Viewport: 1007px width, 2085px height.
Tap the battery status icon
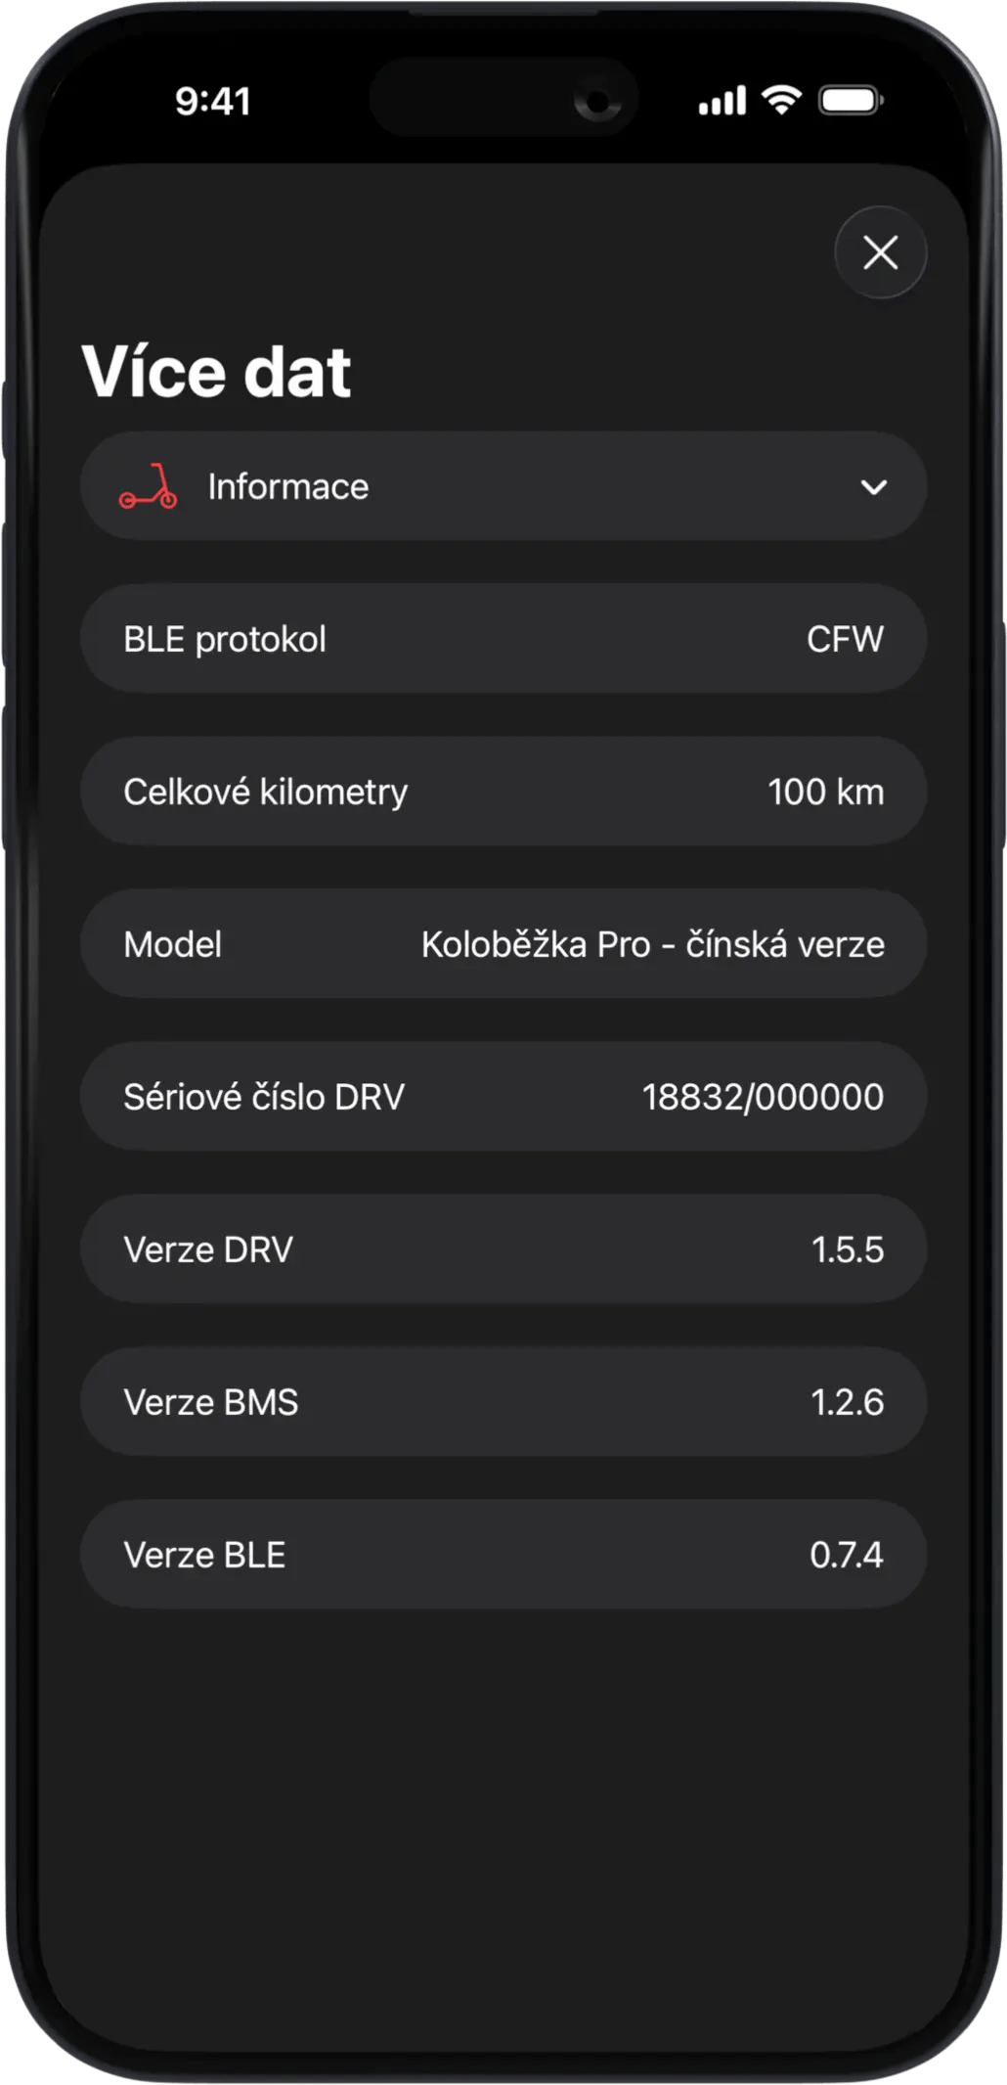(x=851, y=100)
